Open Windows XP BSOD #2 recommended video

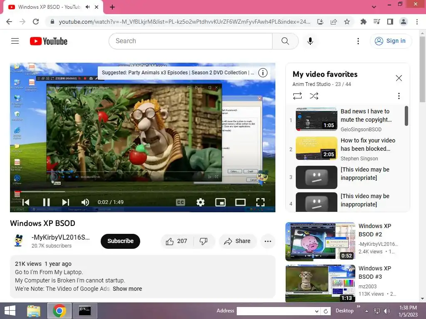tap(347, 241)
